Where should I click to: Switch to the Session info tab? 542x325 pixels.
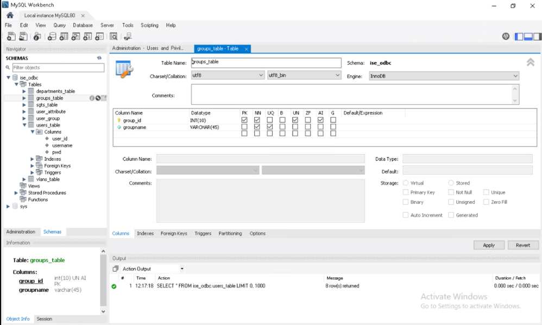(44, 319)
